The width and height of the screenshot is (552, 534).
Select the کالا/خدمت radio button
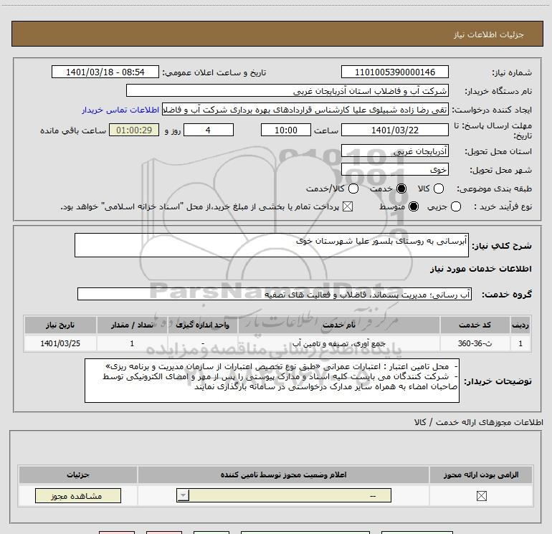tap(353, 189)
